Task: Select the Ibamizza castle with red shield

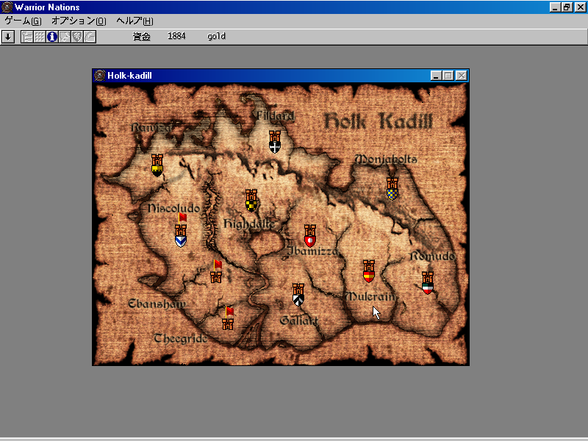Action: click(x=310, y=235)
